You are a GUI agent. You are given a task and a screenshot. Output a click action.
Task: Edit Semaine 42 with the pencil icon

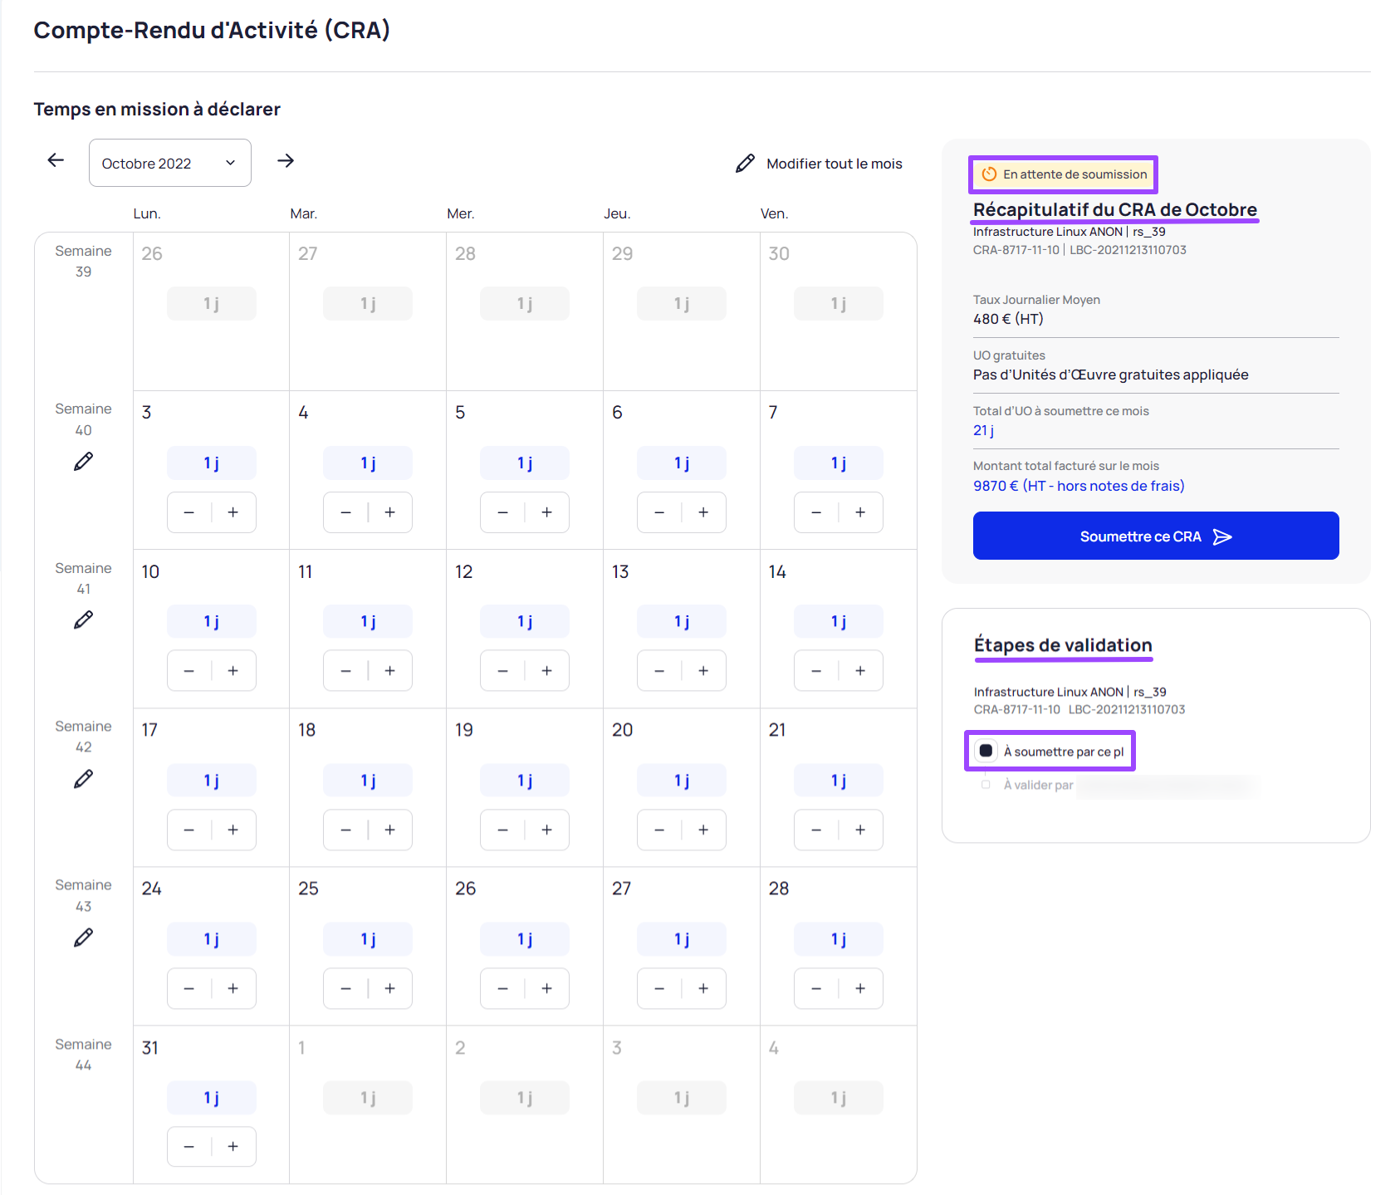coord(84,779)
